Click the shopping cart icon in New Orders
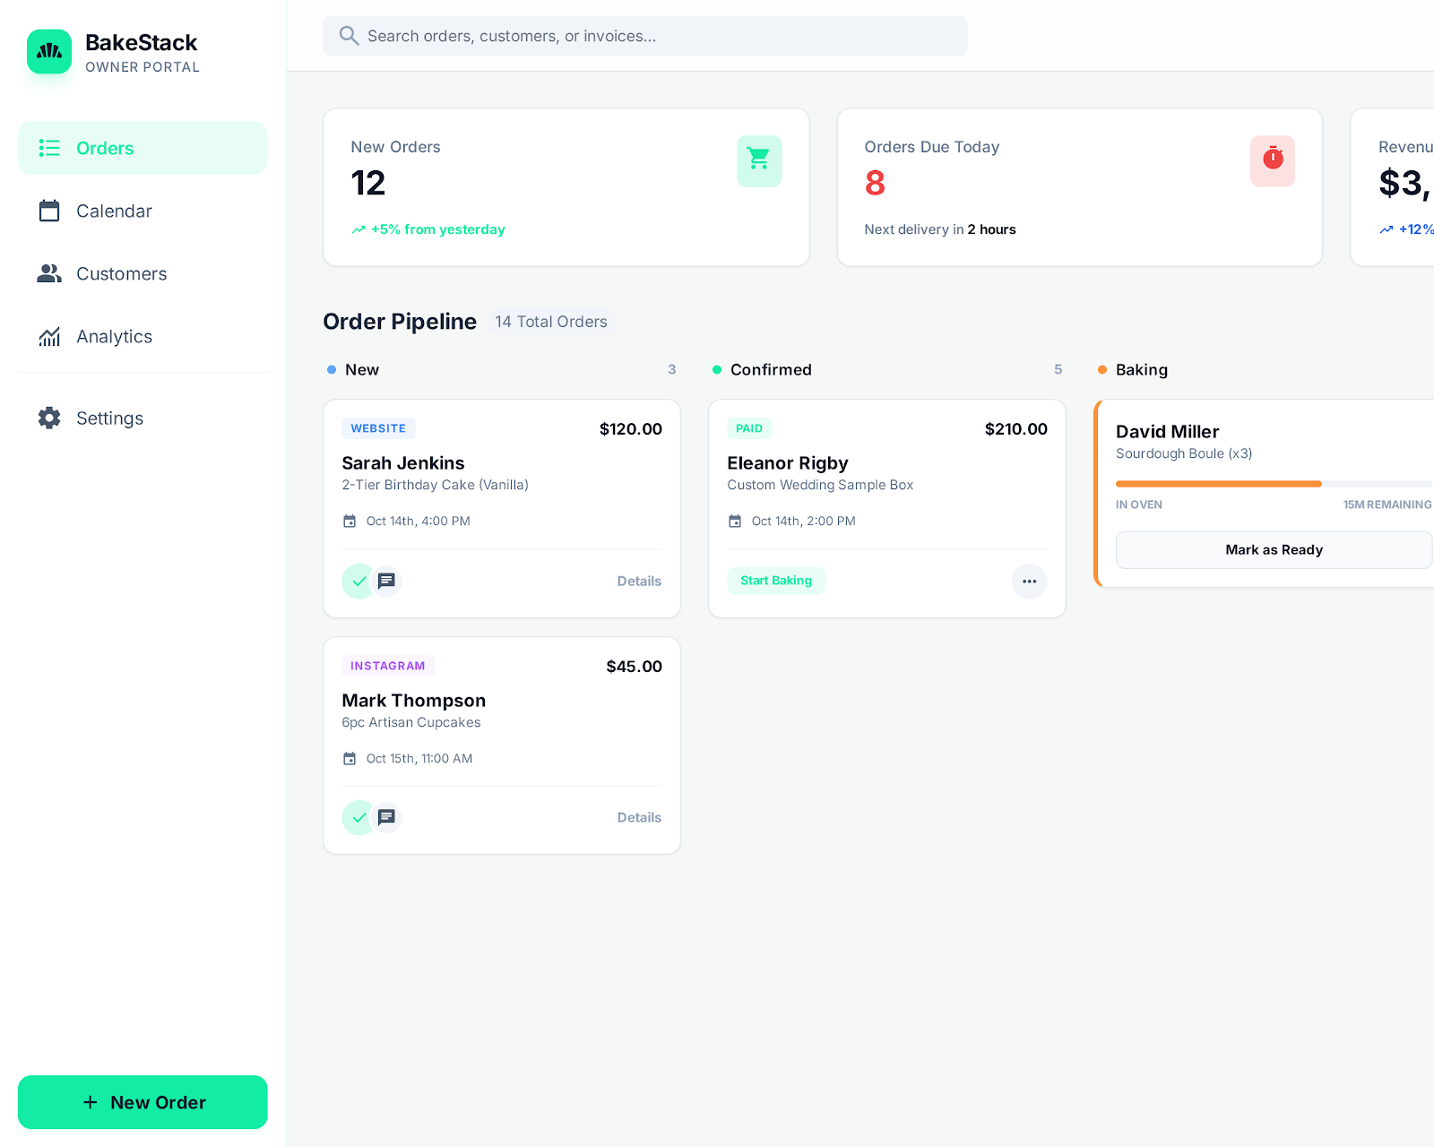Image resolution: width=1434 pixels, height=1147 pixels. point(759,160)
